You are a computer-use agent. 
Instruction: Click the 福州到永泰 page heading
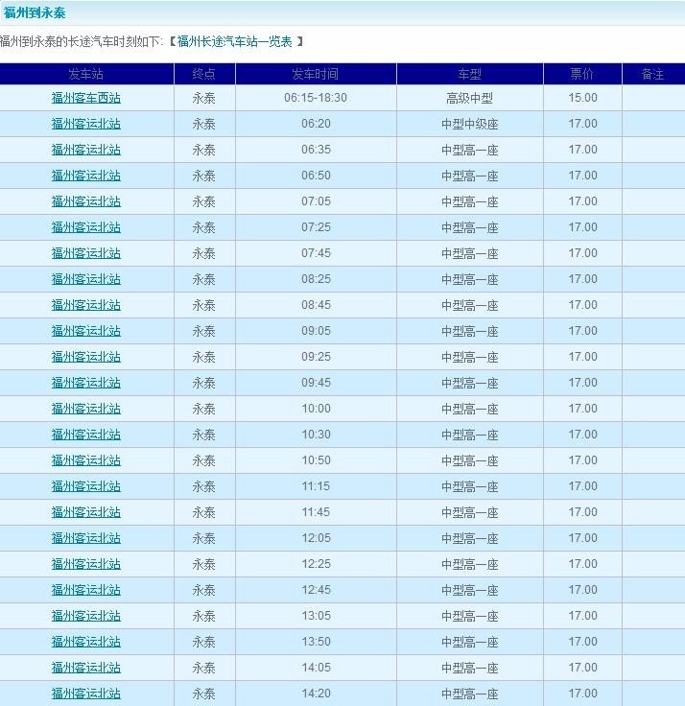[35, 12]
